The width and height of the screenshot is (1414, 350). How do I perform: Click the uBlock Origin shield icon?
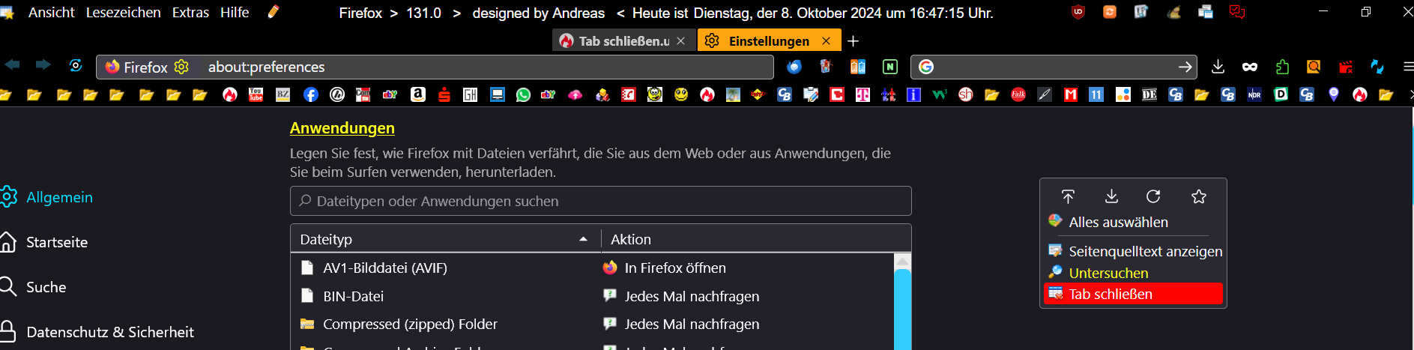pos(1078,12)
